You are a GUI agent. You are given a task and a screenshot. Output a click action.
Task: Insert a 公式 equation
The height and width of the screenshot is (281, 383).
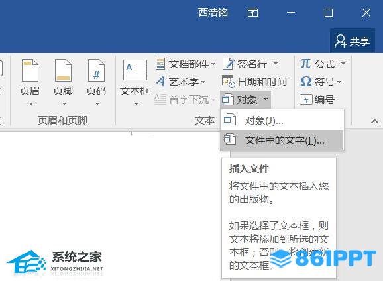[317, 64]
